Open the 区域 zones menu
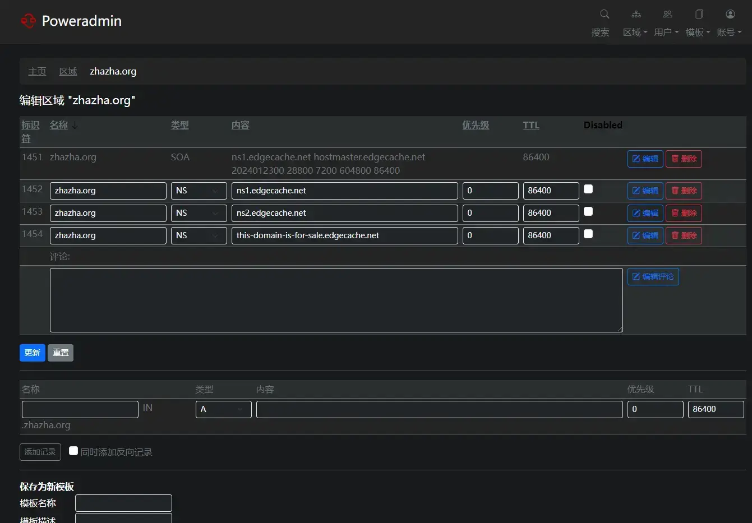The image size is (752, 523). (635, 32)
